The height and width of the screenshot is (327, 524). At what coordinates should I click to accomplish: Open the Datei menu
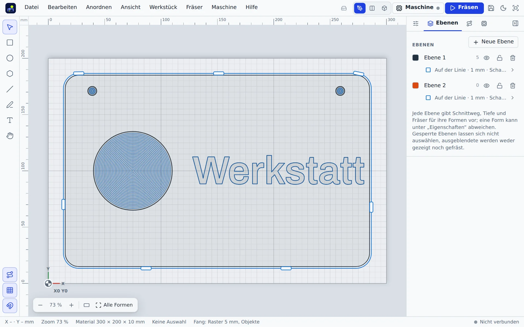[32, 7]
